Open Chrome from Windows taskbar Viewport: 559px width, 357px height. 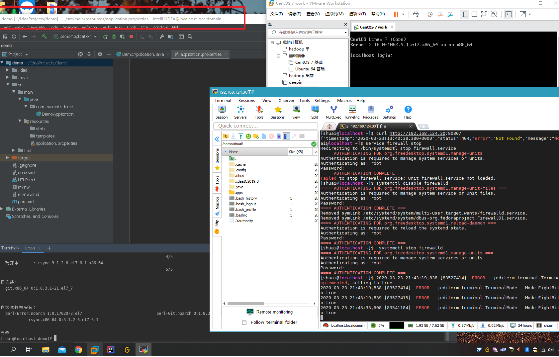click(78, 350)
